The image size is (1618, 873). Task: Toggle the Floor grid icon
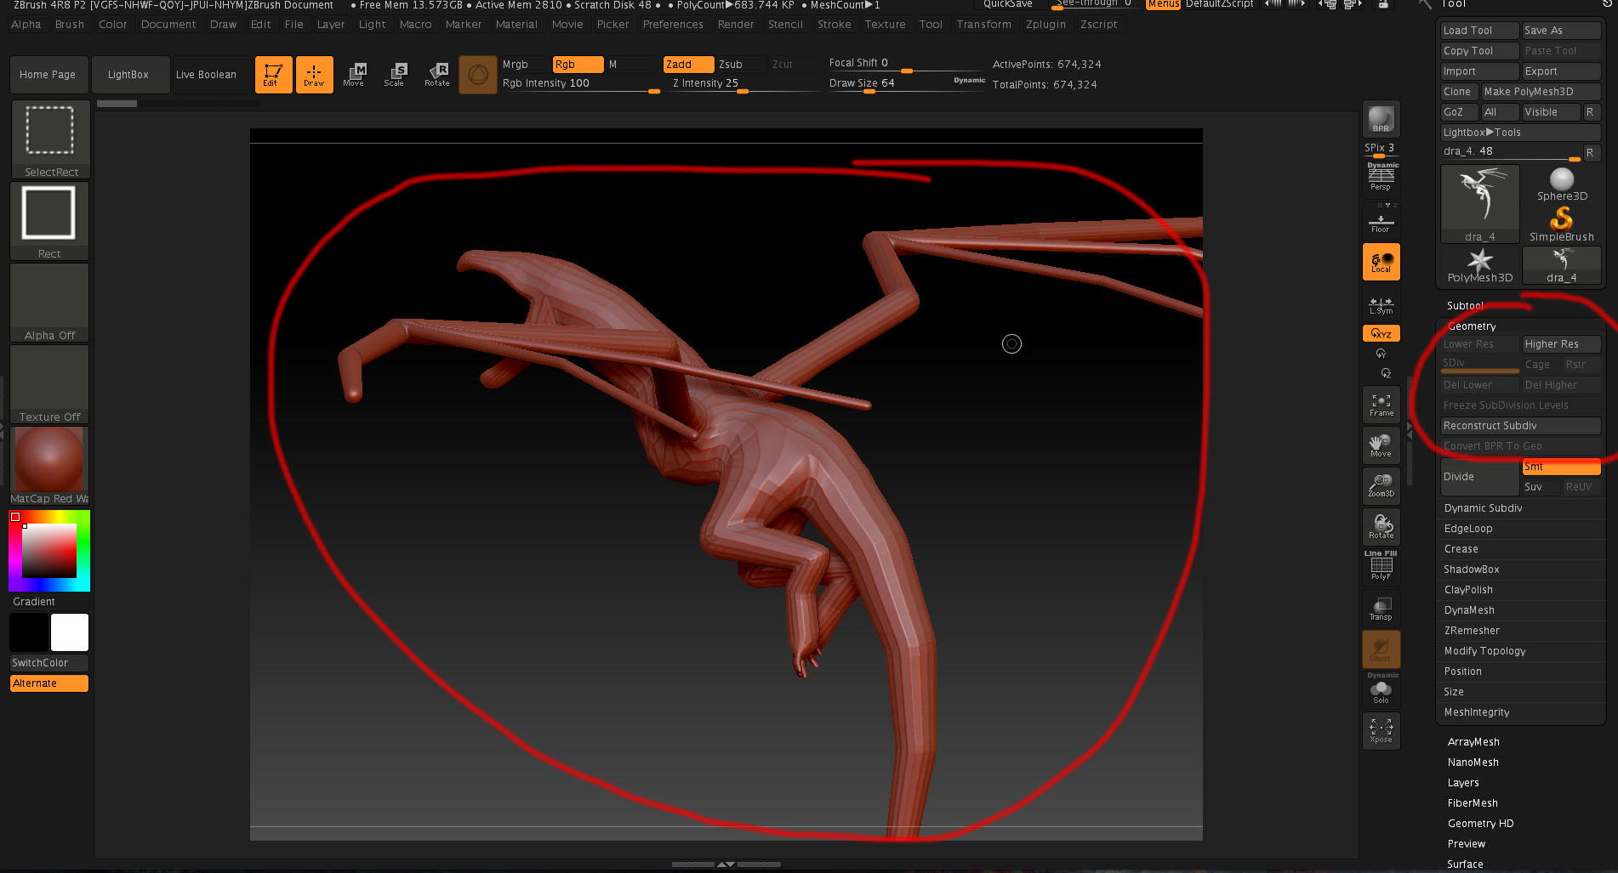tap(1381, 221)
